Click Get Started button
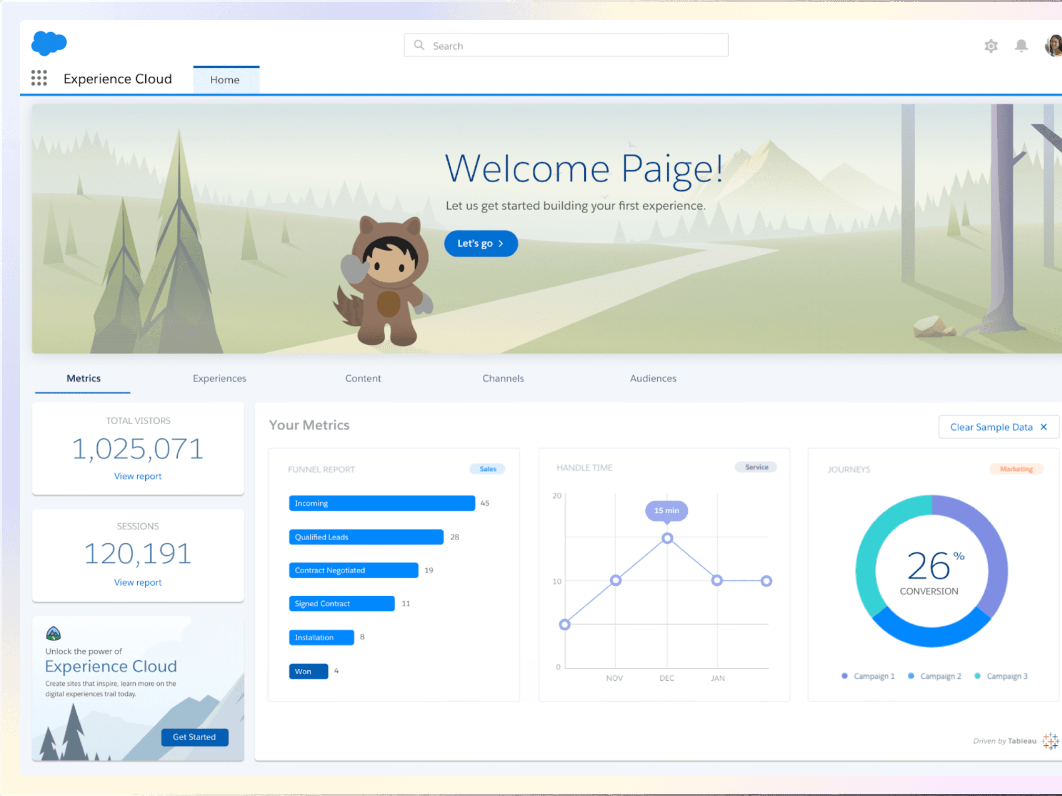Screen dimensions: 1062x796 (194, 737)
